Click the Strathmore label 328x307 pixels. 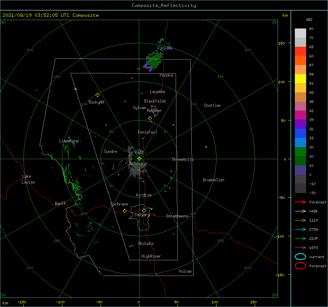[x=177, y=216]
